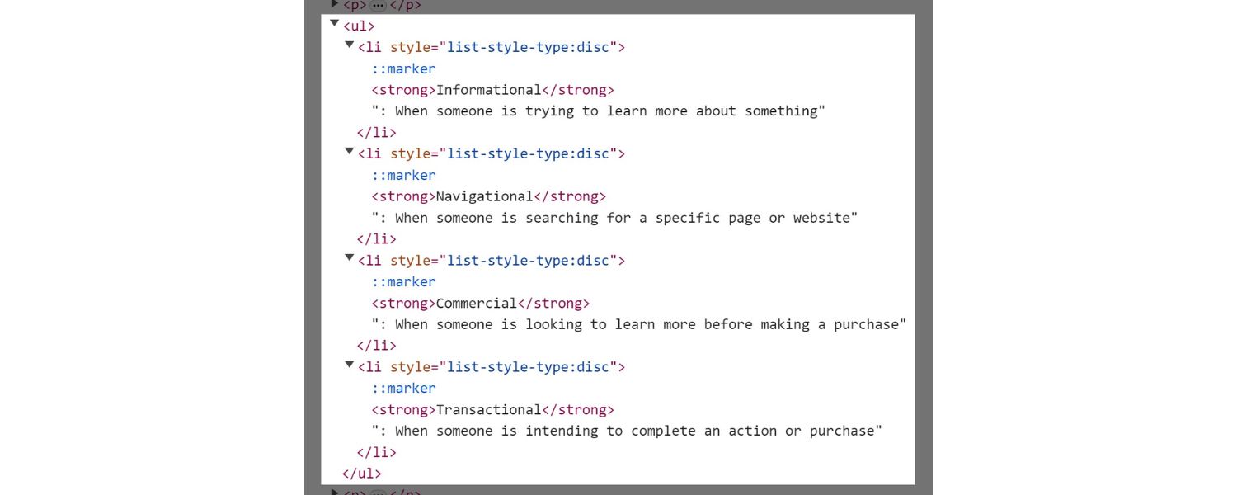Click ::marker pseudo-element above Transactional

[403, 388]
